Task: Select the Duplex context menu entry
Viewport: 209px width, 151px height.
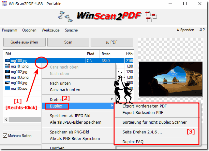Action: 79,106
